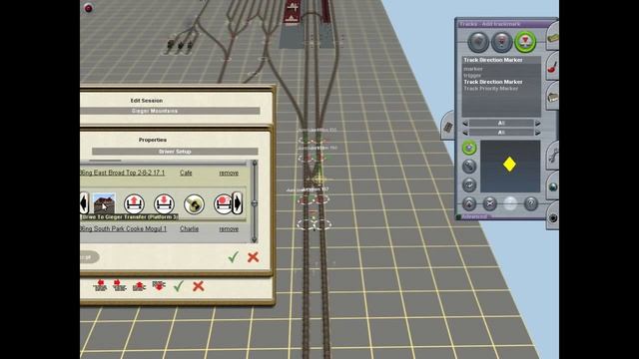Click the first round button in bottom row
The image size is (639, 359).
coord(469,203)
